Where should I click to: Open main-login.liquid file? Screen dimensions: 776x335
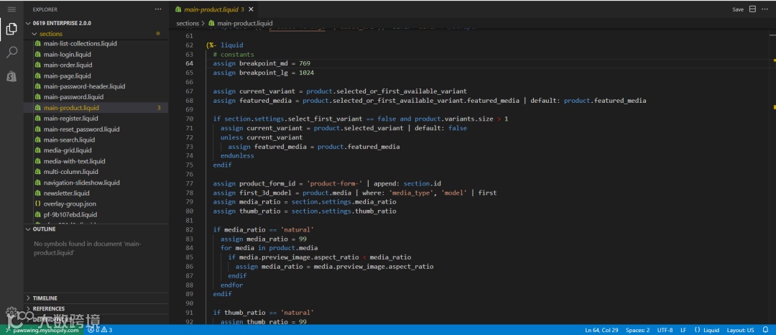pos(68,55)
